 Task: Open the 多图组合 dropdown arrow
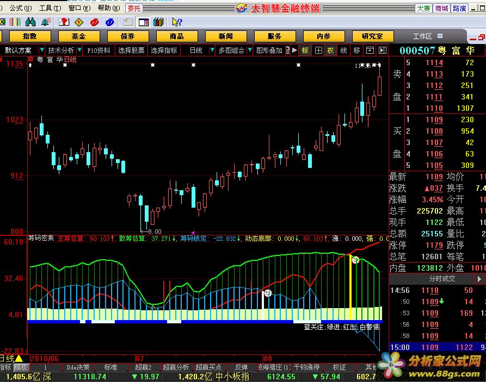pyautogui.click(x=250, y=50)
